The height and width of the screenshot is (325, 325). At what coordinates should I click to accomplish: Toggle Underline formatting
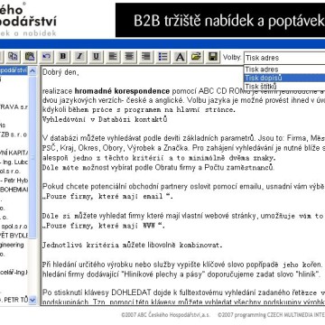tap(96, 57)
